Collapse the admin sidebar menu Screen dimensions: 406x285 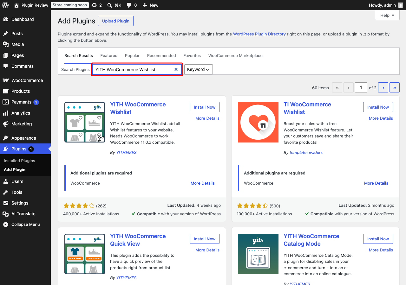(x=25, y=224)
